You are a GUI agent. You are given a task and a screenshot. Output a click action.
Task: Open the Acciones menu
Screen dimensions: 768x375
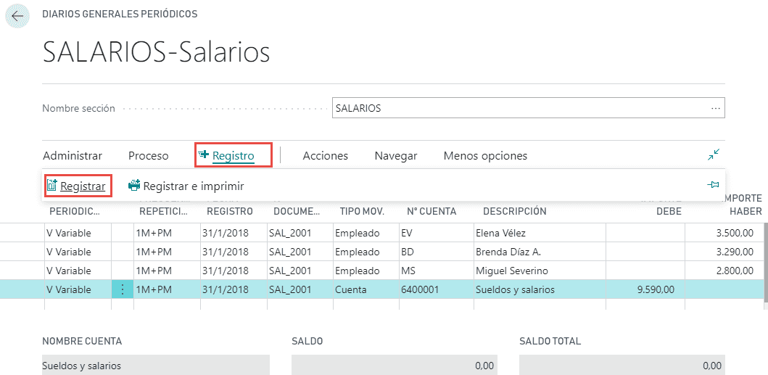coord(325,156)
